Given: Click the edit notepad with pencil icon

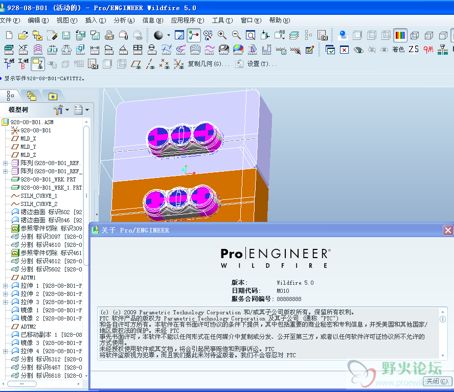Looking at the screenshot, I should [309, 50].
